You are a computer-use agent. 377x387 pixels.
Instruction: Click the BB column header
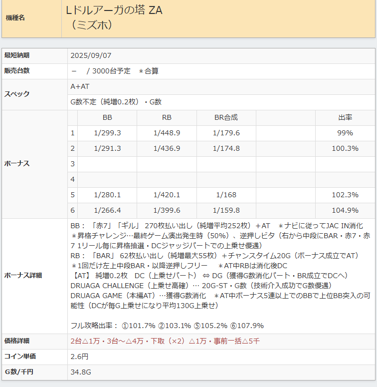tap(107, 117)
